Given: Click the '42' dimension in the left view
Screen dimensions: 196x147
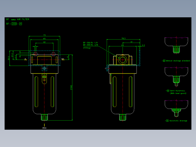Looking at the screenshot, I should coord(44,42).
